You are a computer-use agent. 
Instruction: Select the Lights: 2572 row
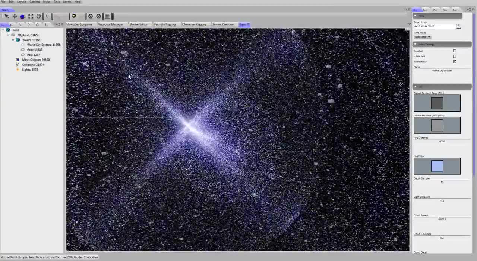(30, 70)
